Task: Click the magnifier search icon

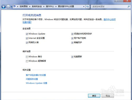Action: point(129,6)
